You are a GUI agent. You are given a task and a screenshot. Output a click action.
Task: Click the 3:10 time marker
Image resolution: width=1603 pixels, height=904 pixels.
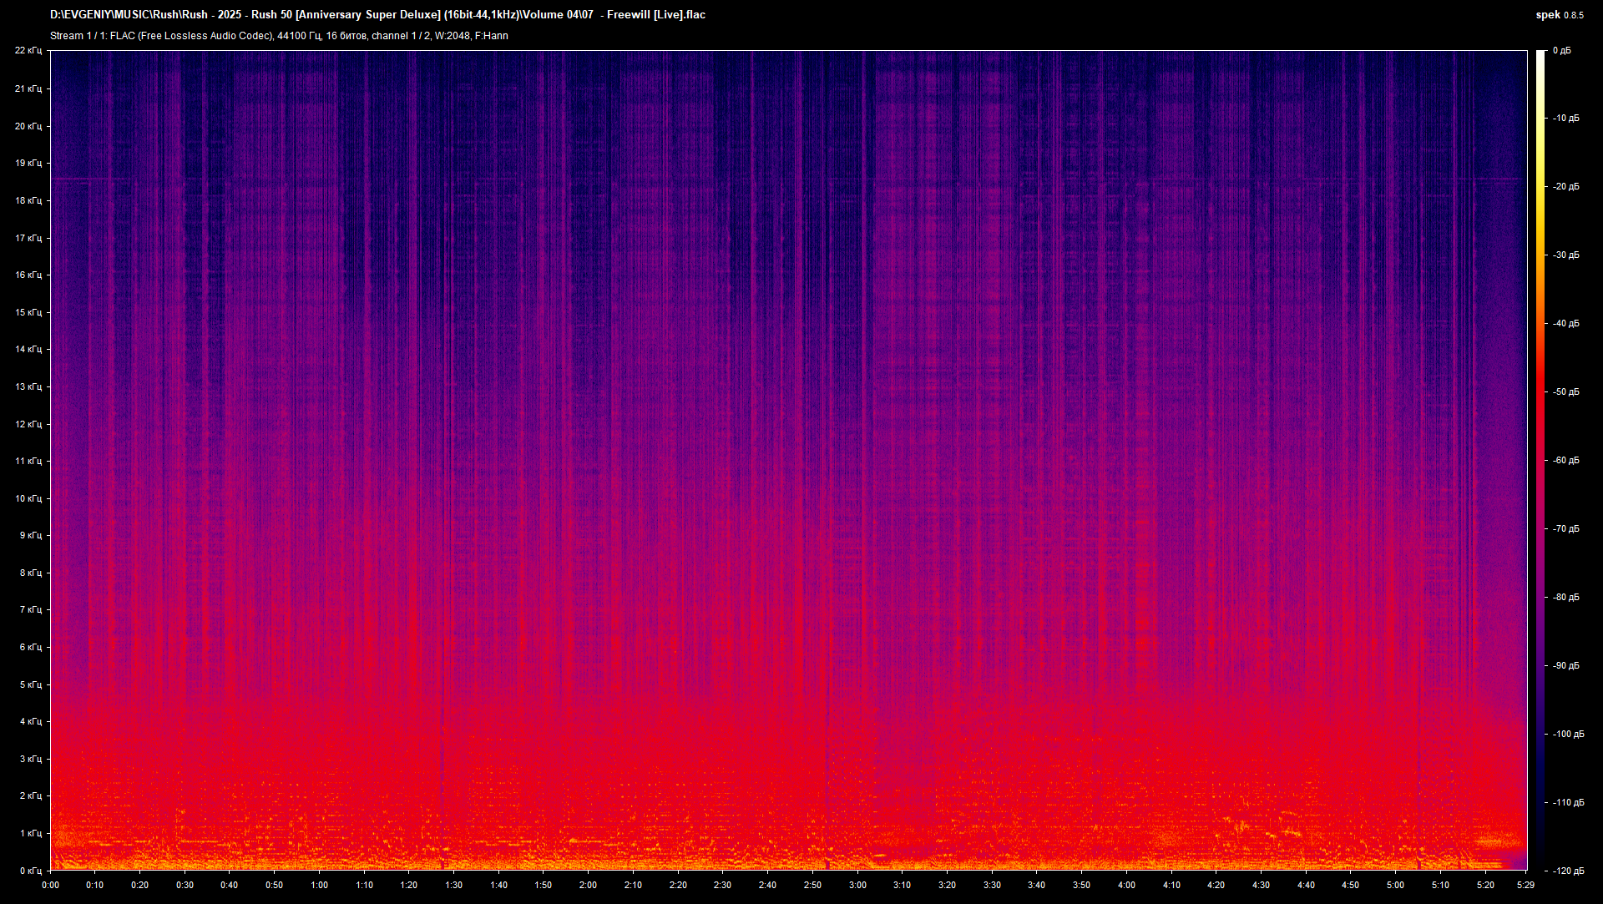coord(902,886)
